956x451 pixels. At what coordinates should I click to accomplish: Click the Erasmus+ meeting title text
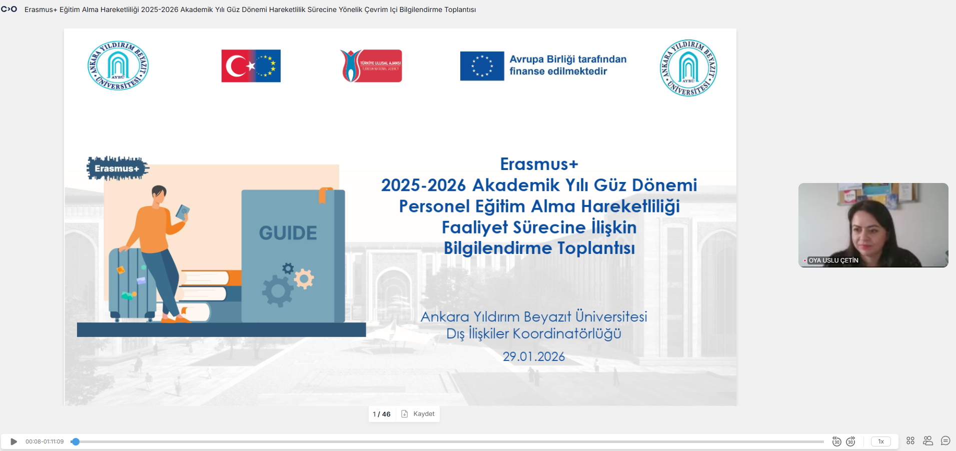[x=250, y=9]
